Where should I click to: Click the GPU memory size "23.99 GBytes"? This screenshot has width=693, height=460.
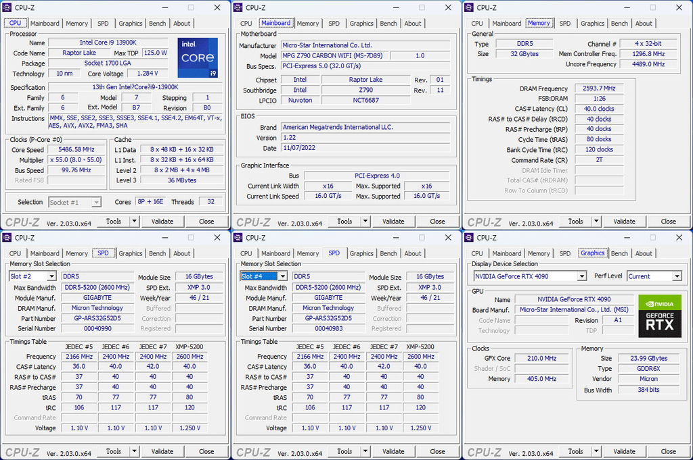[x=649, y=358]
